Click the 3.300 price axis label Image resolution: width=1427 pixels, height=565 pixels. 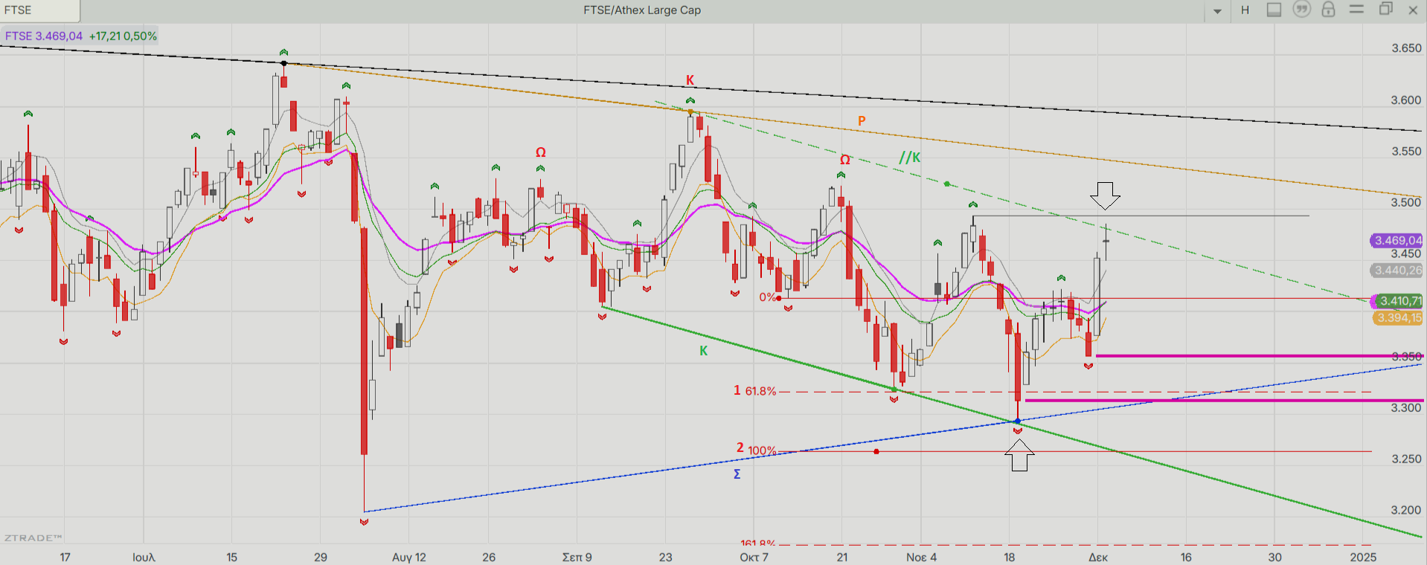(x=1406, y=407)
